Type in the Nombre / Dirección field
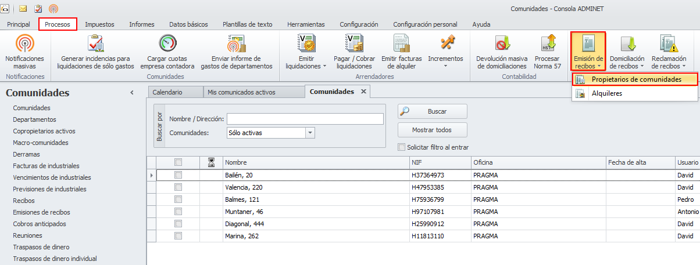Viewport: 700px width, 265px height. click(x=305, y=119)
